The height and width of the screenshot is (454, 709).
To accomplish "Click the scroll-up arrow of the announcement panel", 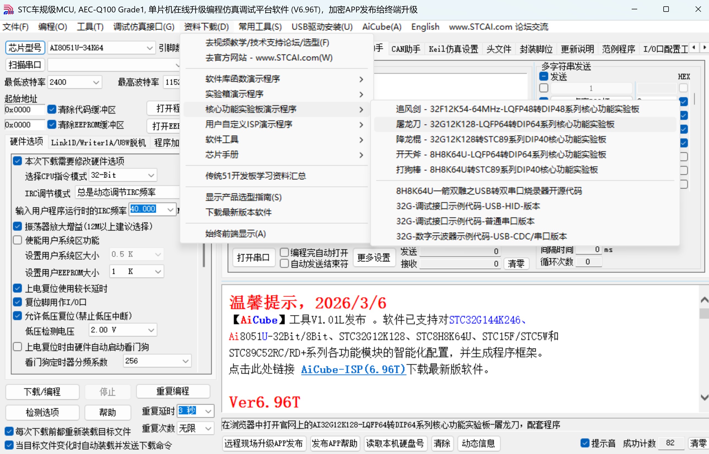I will pos(705,300).
